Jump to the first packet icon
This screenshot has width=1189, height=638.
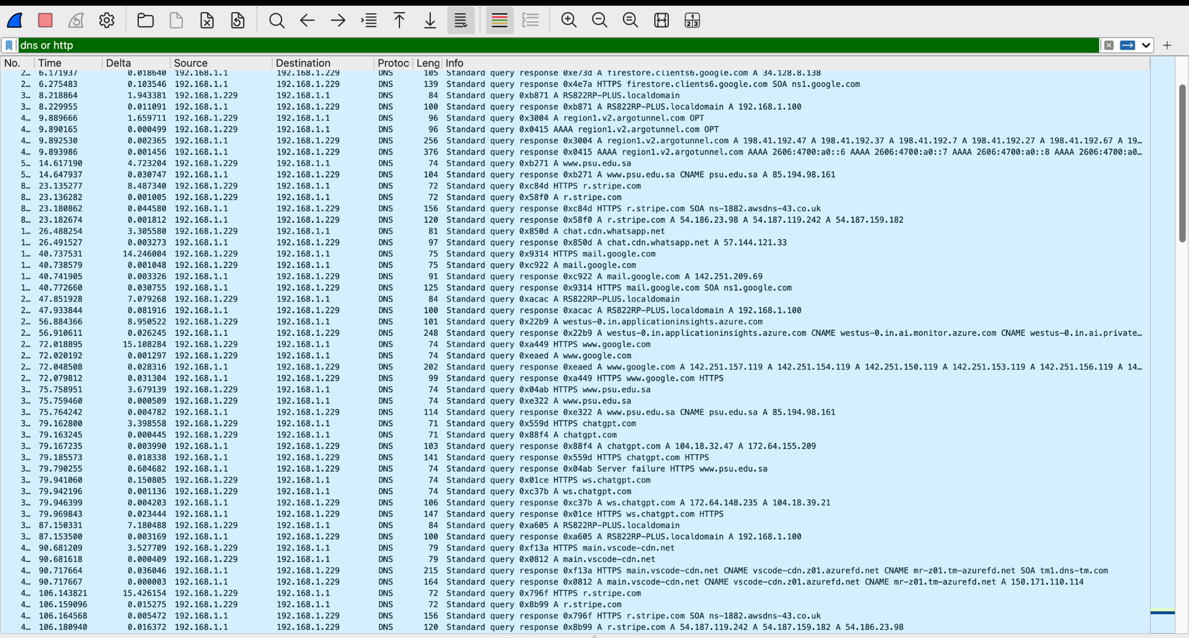tap(399, 20)
